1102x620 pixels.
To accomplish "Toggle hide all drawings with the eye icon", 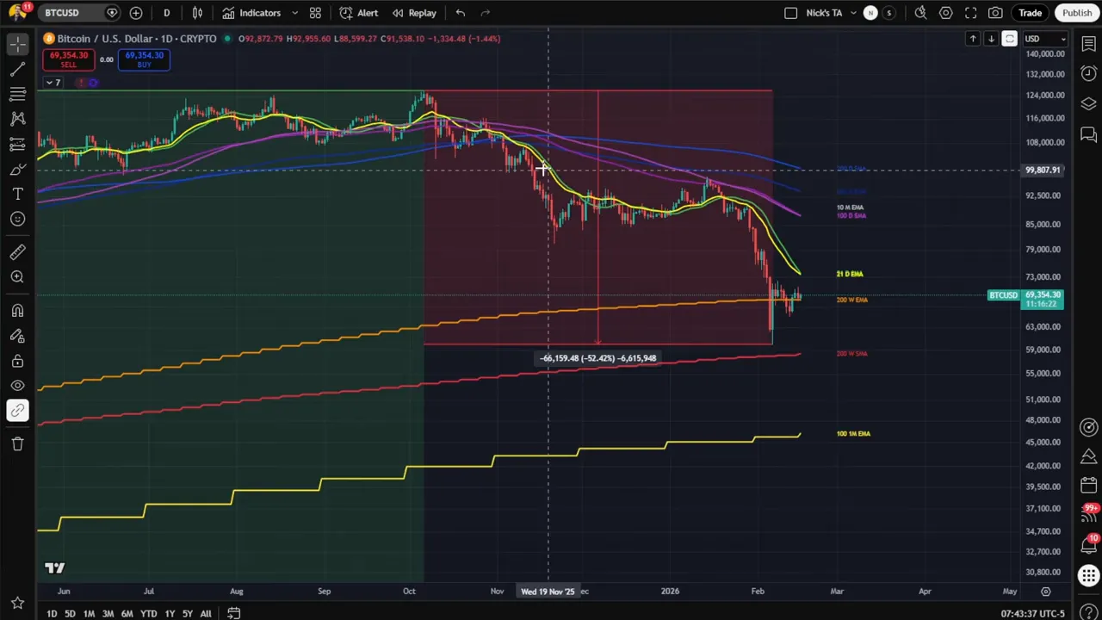I will 17,385.
